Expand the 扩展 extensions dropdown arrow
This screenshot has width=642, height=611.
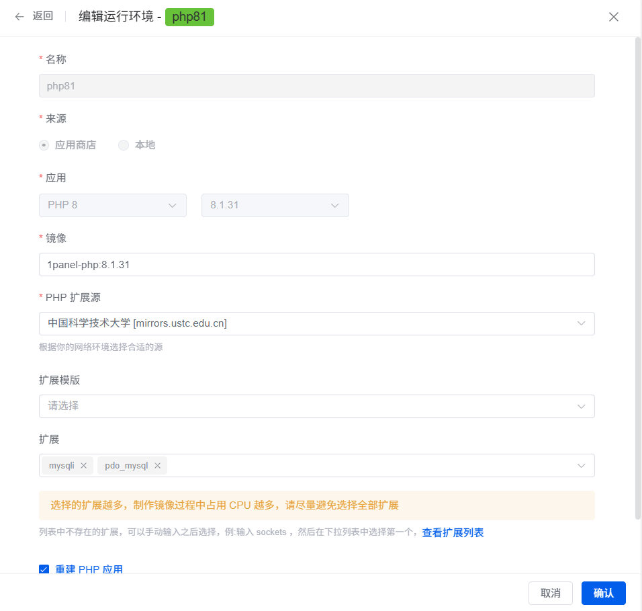tap(581, 465)
